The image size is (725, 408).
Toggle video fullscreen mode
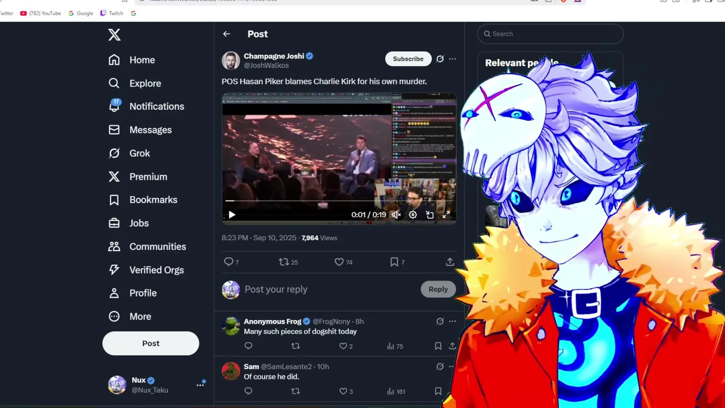pyautogui.click(x=446, y=215)
